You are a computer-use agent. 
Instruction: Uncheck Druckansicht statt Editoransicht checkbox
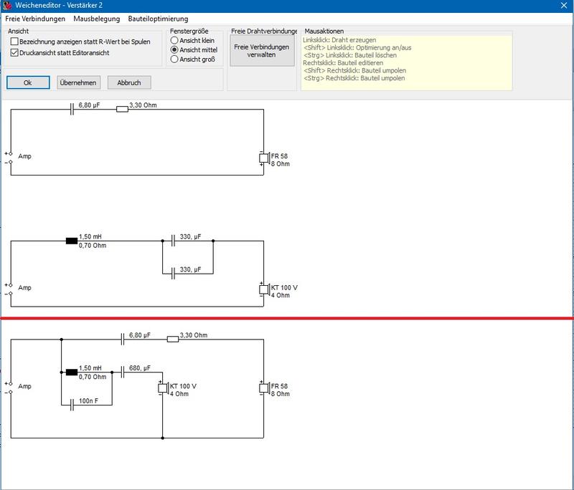tap(14, 52)
